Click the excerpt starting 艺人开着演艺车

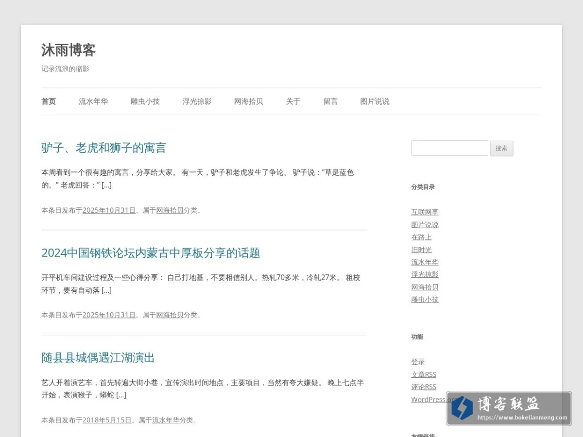(x=203, y=389)
